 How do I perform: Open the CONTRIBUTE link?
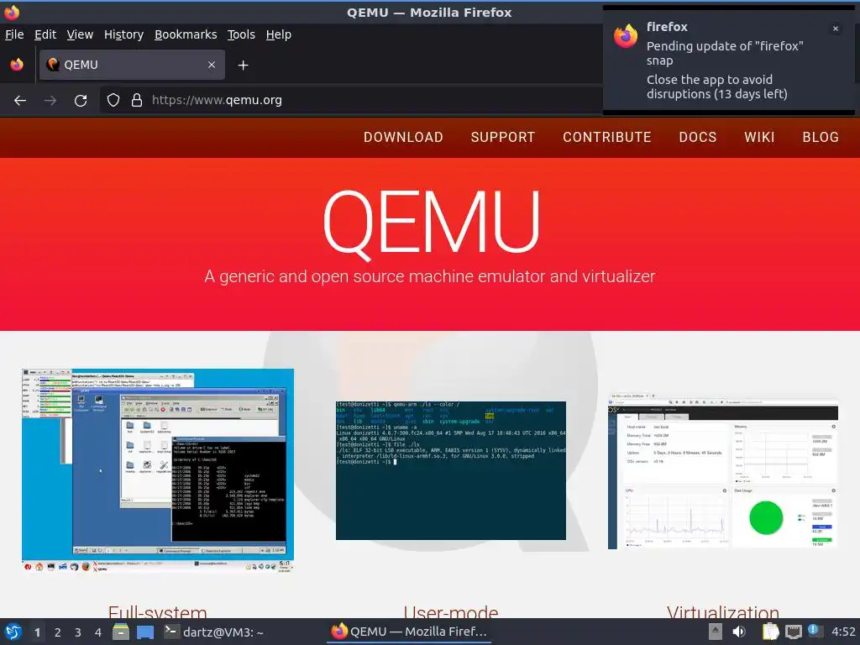606,137
